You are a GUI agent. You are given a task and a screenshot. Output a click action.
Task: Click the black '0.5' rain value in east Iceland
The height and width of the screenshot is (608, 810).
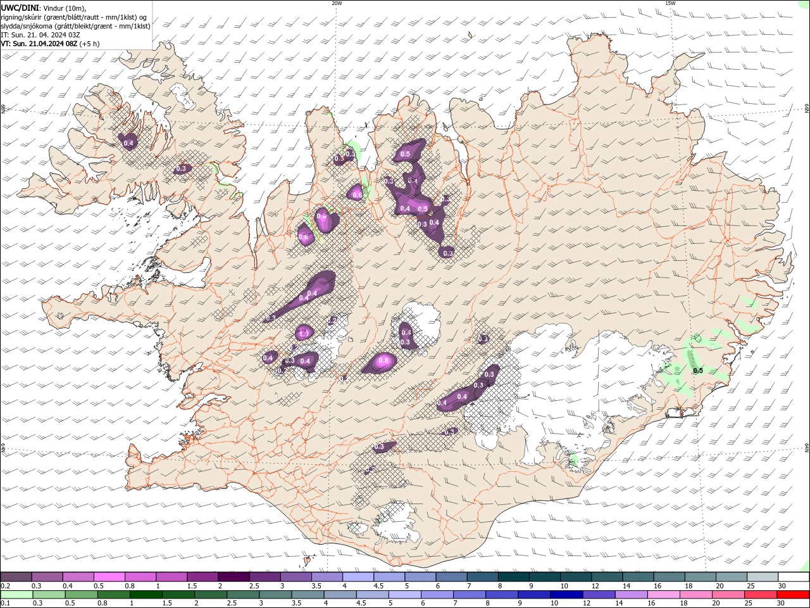point(698,370)
